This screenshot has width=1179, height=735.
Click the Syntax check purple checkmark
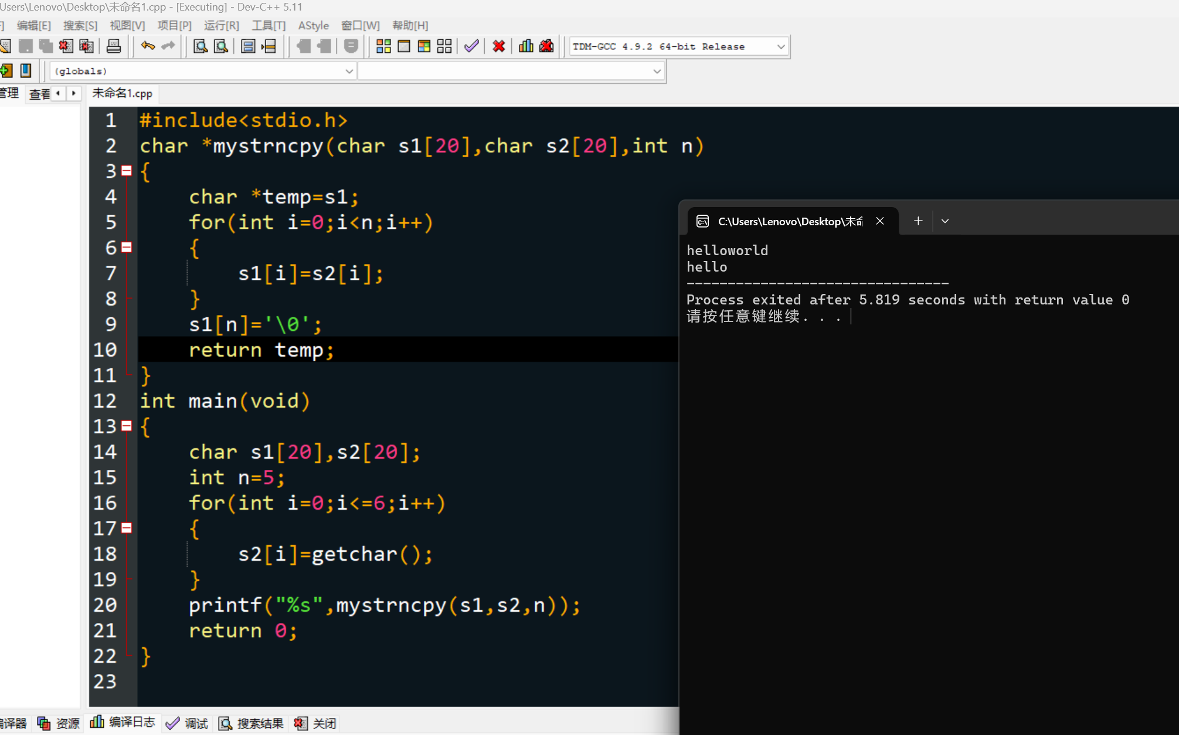(471, 46)
